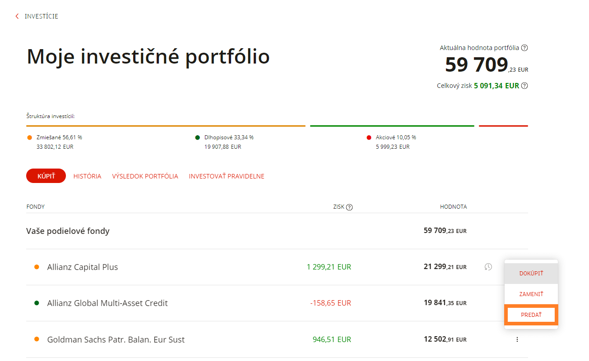Image resolution: width=589 pixels, height=361 pixels.
Task: Open three-dot menu for Goldman Sachs fund
Action: 517,339
